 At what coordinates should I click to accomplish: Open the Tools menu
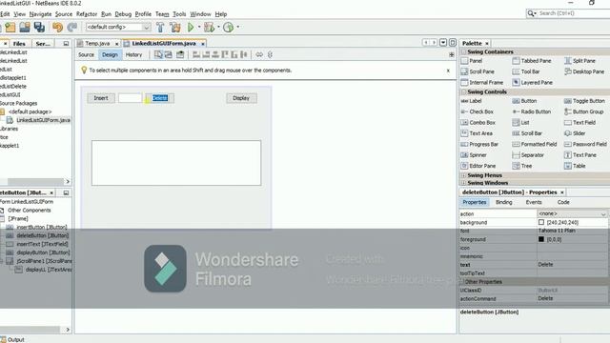179,14
